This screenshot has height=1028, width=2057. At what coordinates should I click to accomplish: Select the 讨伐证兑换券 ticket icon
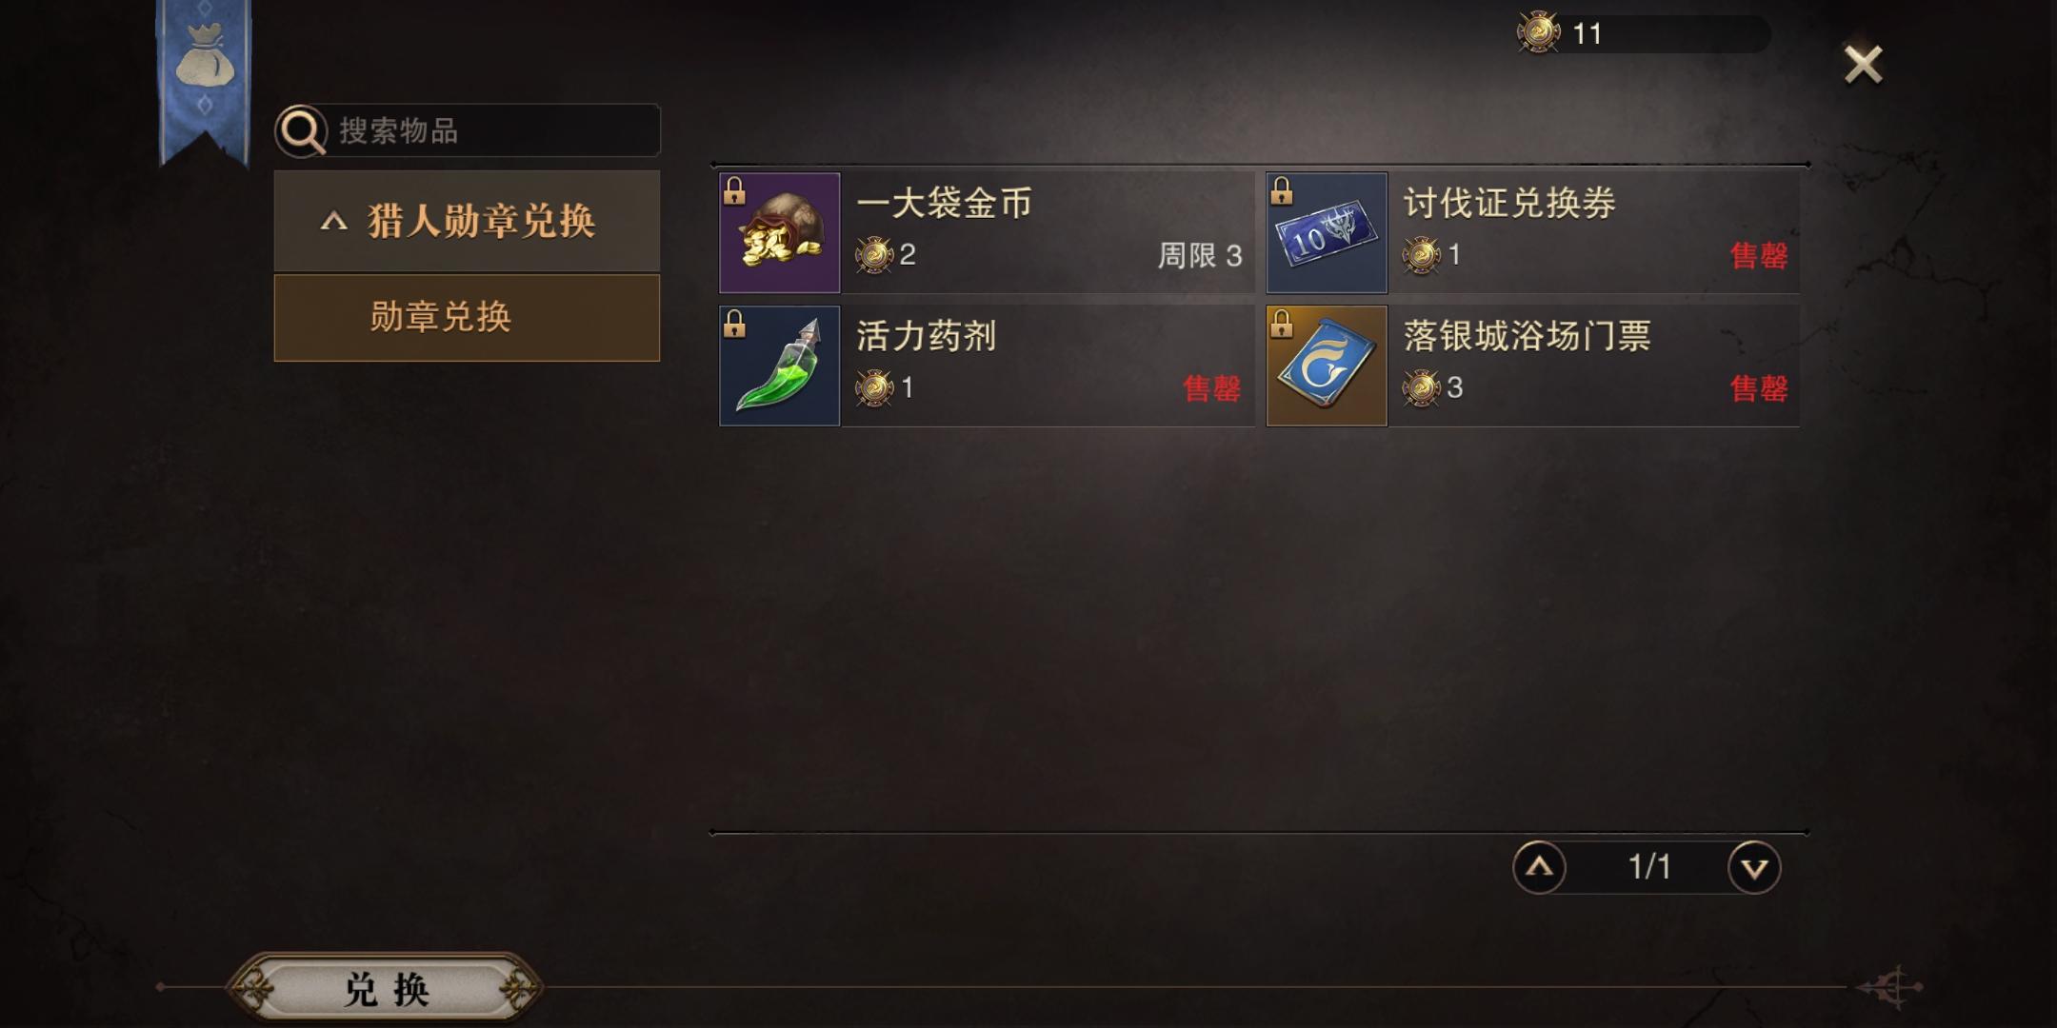(x=1327, y=232)
